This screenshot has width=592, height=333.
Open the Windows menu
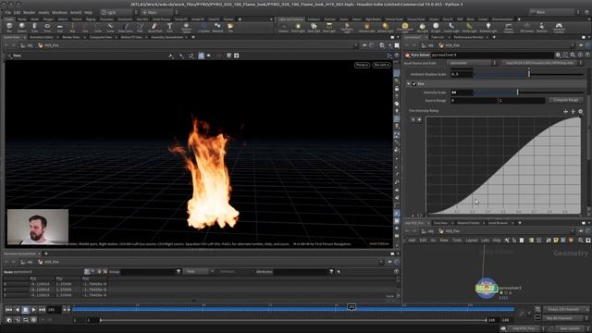pyautogui.click(x=59, y=12)
